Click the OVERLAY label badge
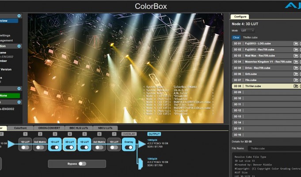301x177 pixels. pos(129,134)
